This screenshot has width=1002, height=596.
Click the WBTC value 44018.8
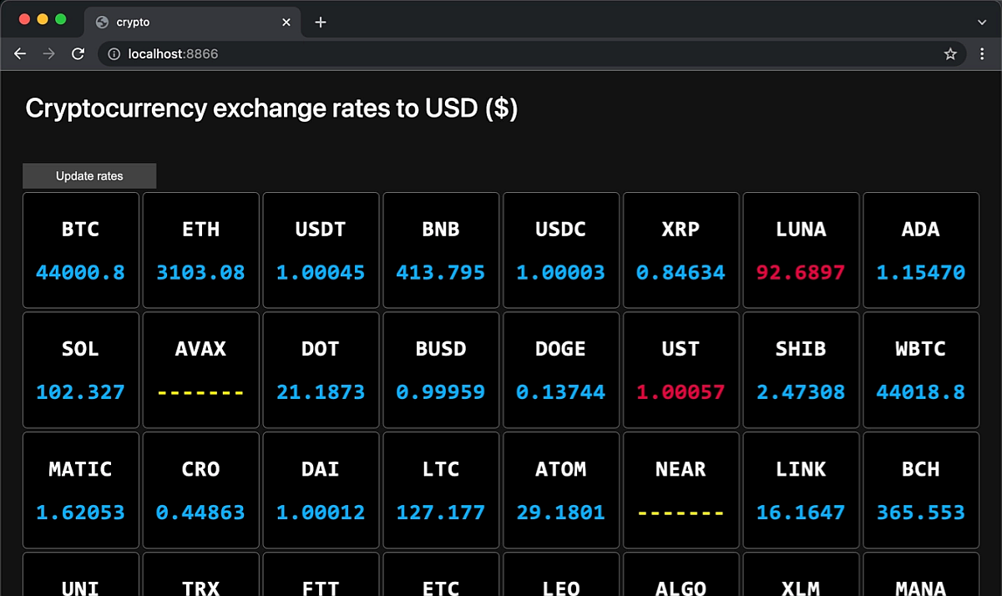[x=921, y=392]
